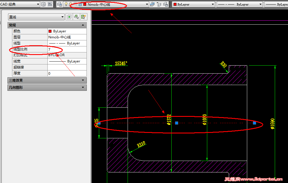288x183 pixels.
Task: Open the ByLayer color control dropdown
Action: point(194,4)
